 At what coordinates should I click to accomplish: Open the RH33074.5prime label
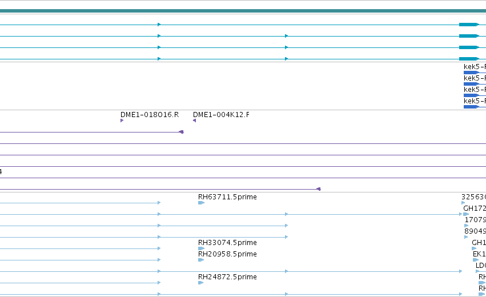[227, 242]
